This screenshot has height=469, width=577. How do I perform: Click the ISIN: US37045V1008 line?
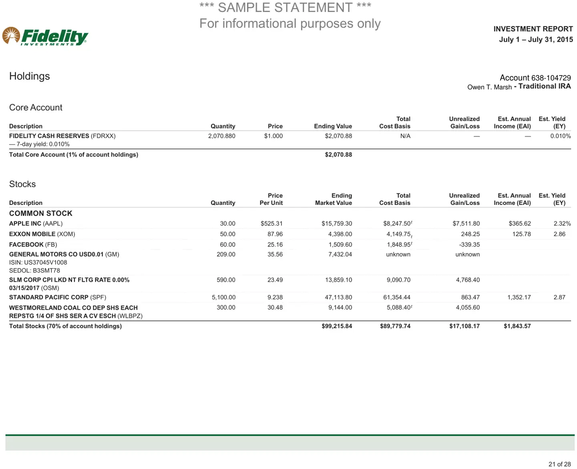tap(38, 263)
